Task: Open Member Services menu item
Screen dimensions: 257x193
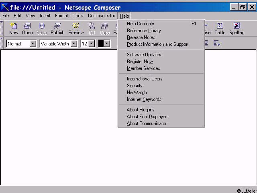Action: (x=161, y=68)
